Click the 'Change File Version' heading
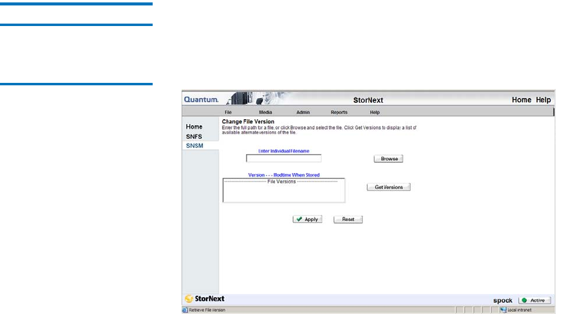 [x=248, y=122]
